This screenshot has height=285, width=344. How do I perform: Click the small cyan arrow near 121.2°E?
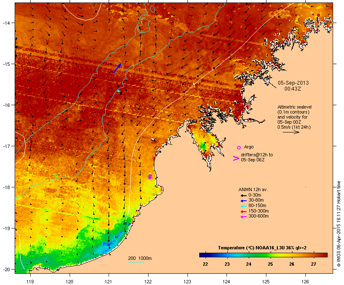118,91
